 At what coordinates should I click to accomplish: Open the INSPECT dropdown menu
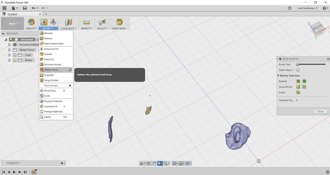coord(86,28)
